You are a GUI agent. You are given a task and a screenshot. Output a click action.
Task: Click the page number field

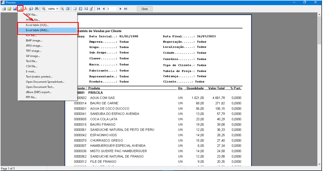(x=112, y=9)
